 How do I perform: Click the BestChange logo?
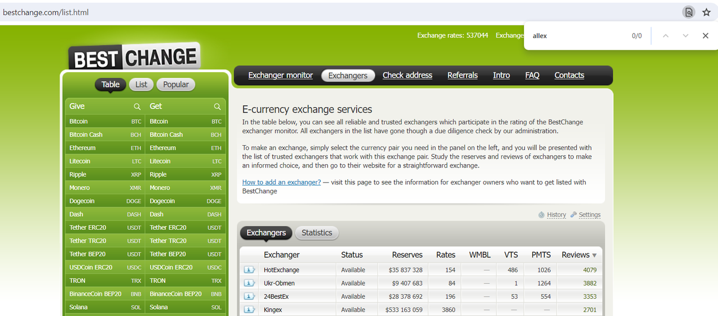[x=135, y=57]
